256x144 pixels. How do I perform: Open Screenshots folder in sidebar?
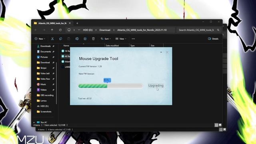pyautogui.click(x=46, y=112)
